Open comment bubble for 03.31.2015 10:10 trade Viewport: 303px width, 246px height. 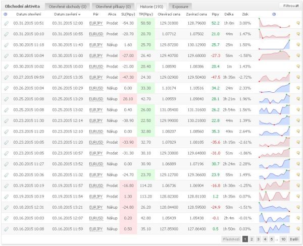pos(298,34)
